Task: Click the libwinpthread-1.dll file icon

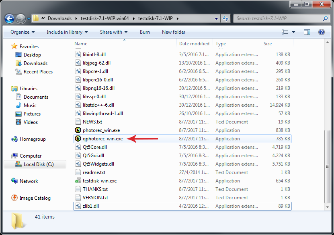Action: (78, 113)
